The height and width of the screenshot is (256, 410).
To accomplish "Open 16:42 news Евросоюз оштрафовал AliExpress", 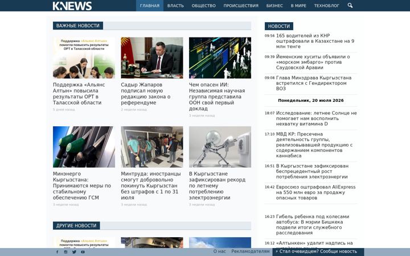I will (x=315, y=192).
